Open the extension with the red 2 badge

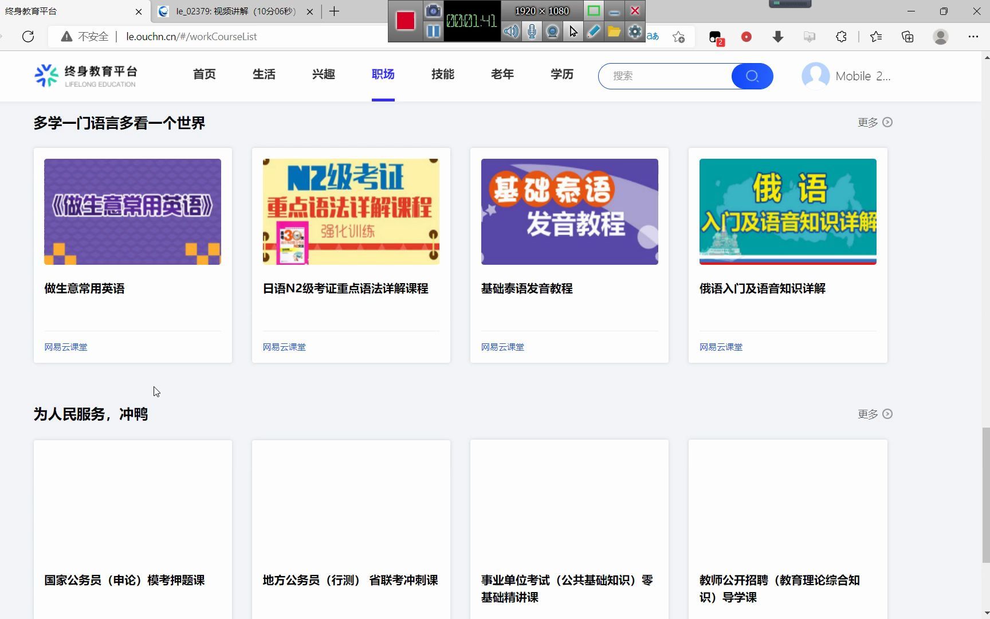716,38
